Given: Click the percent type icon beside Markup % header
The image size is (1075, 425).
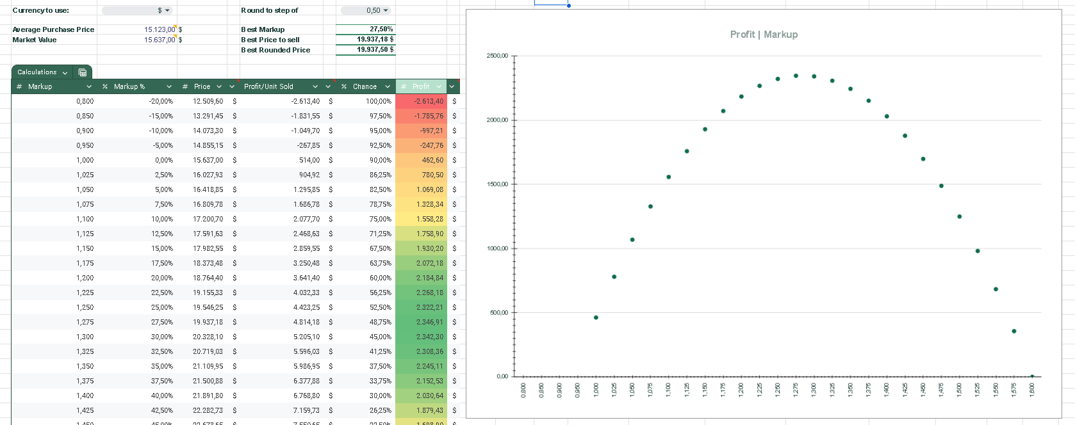Looking at the screenshot, I should 105,86.
